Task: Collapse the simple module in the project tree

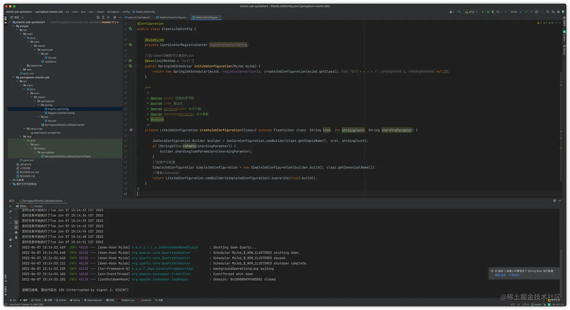Action: [14, 26]
